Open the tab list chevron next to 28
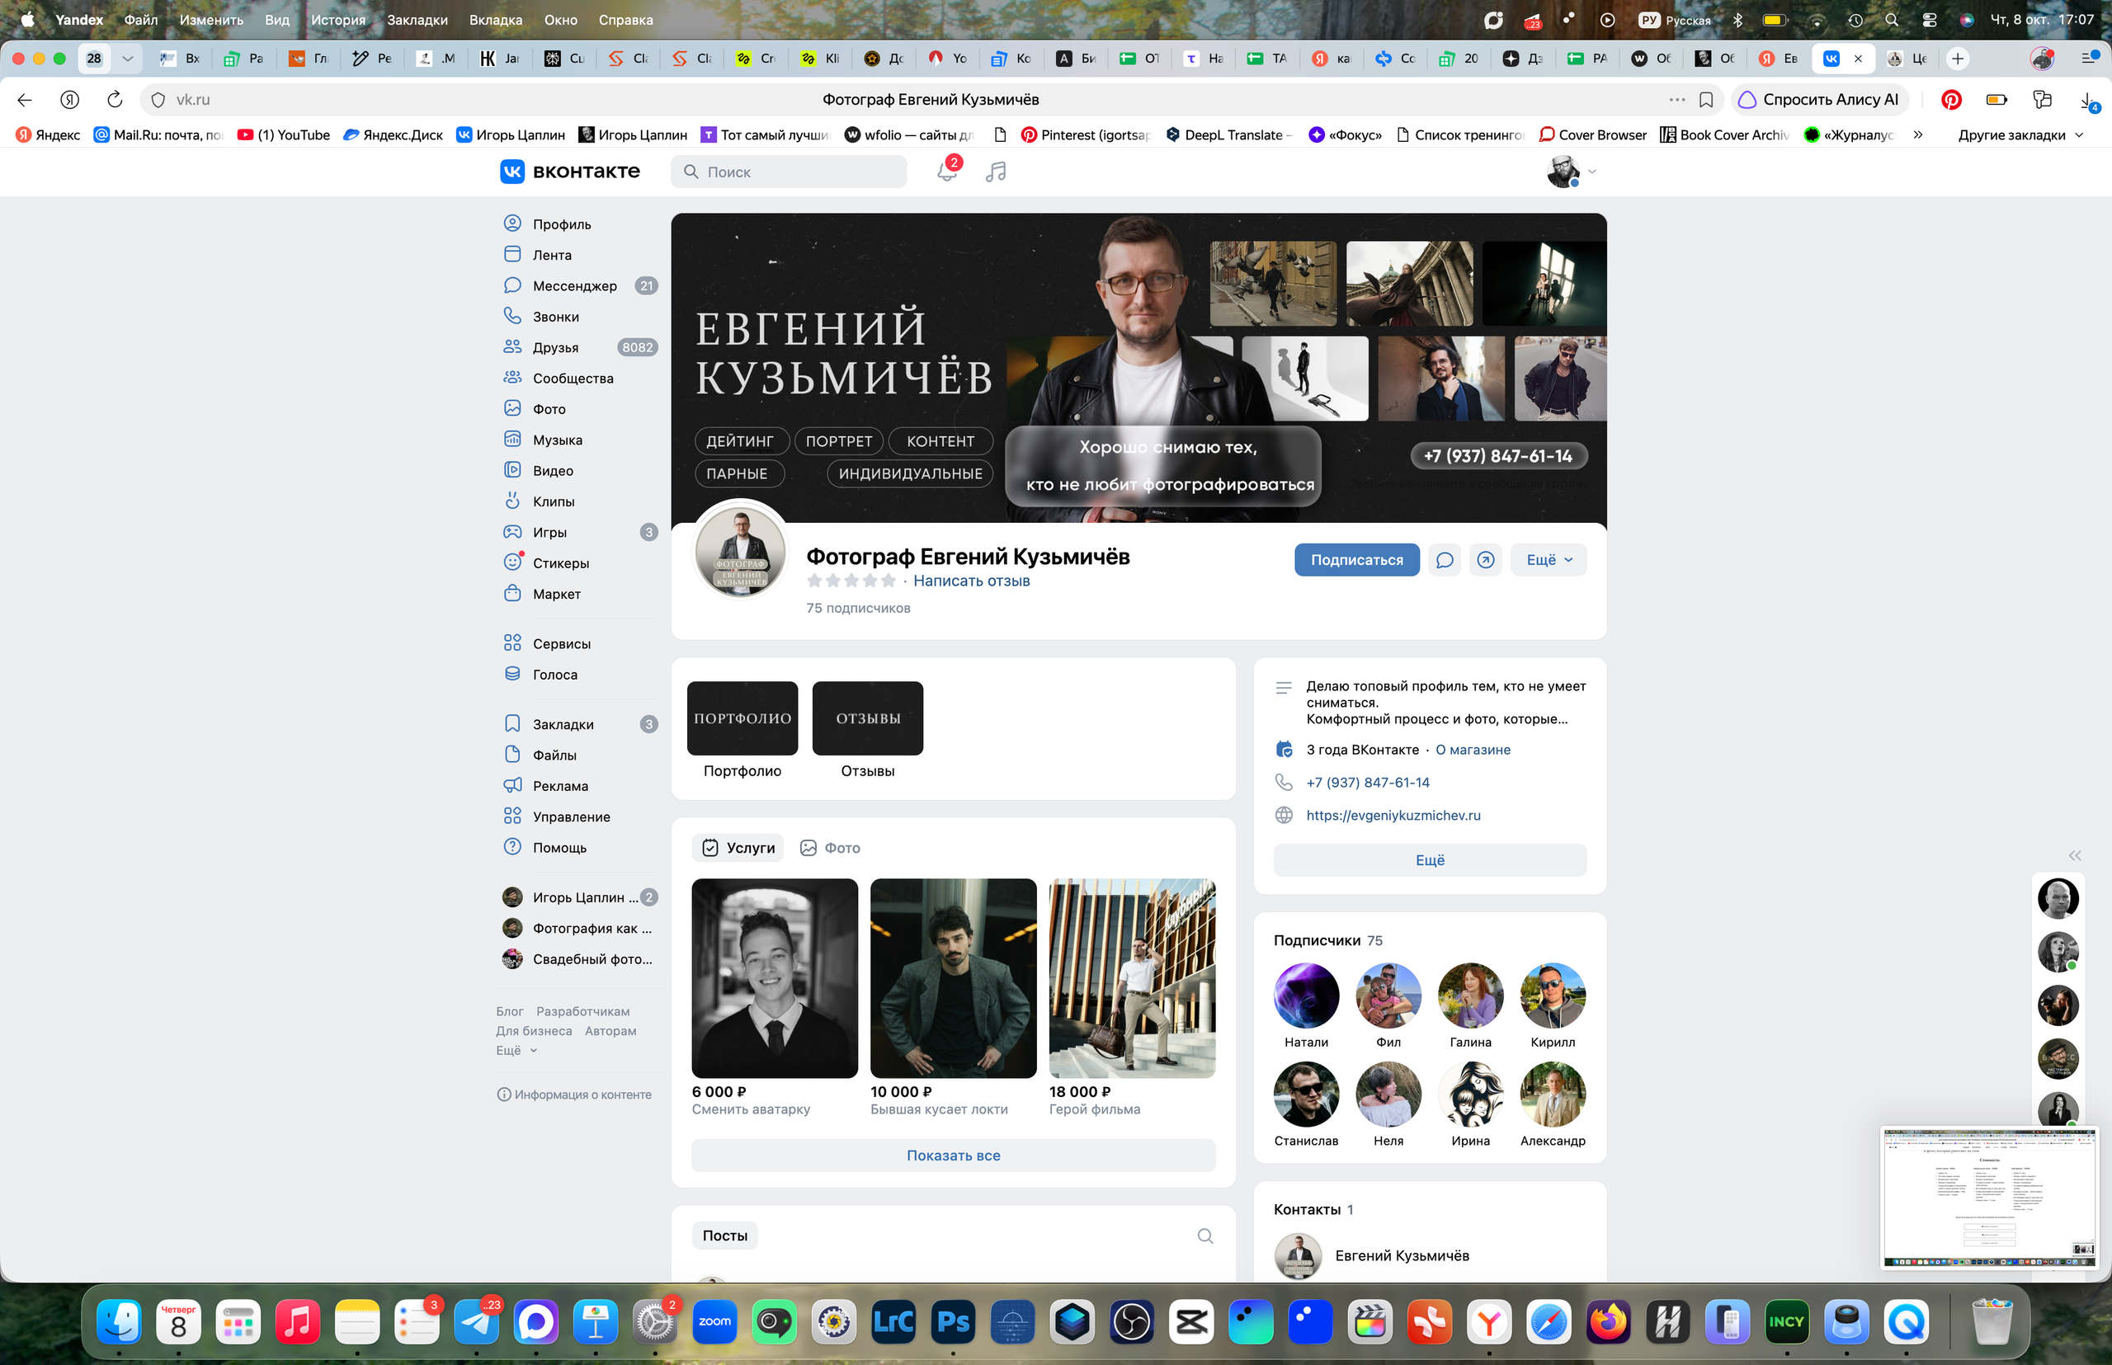 (128, 59)
